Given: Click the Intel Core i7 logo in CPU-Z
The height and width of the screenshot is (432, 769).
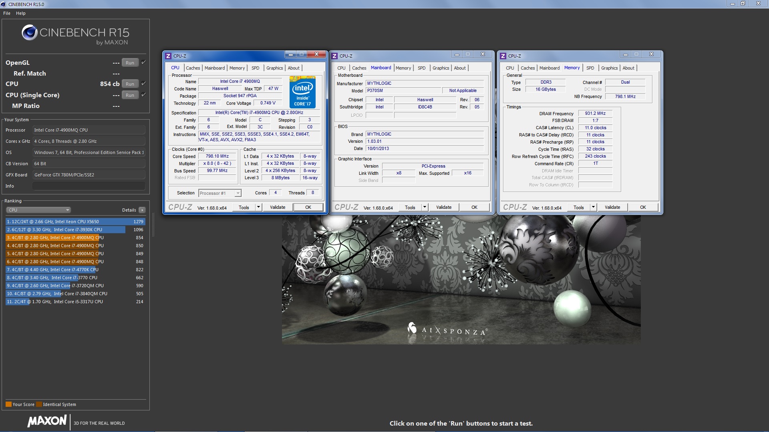Looking at the screenshot, I should tap(302, 92).
